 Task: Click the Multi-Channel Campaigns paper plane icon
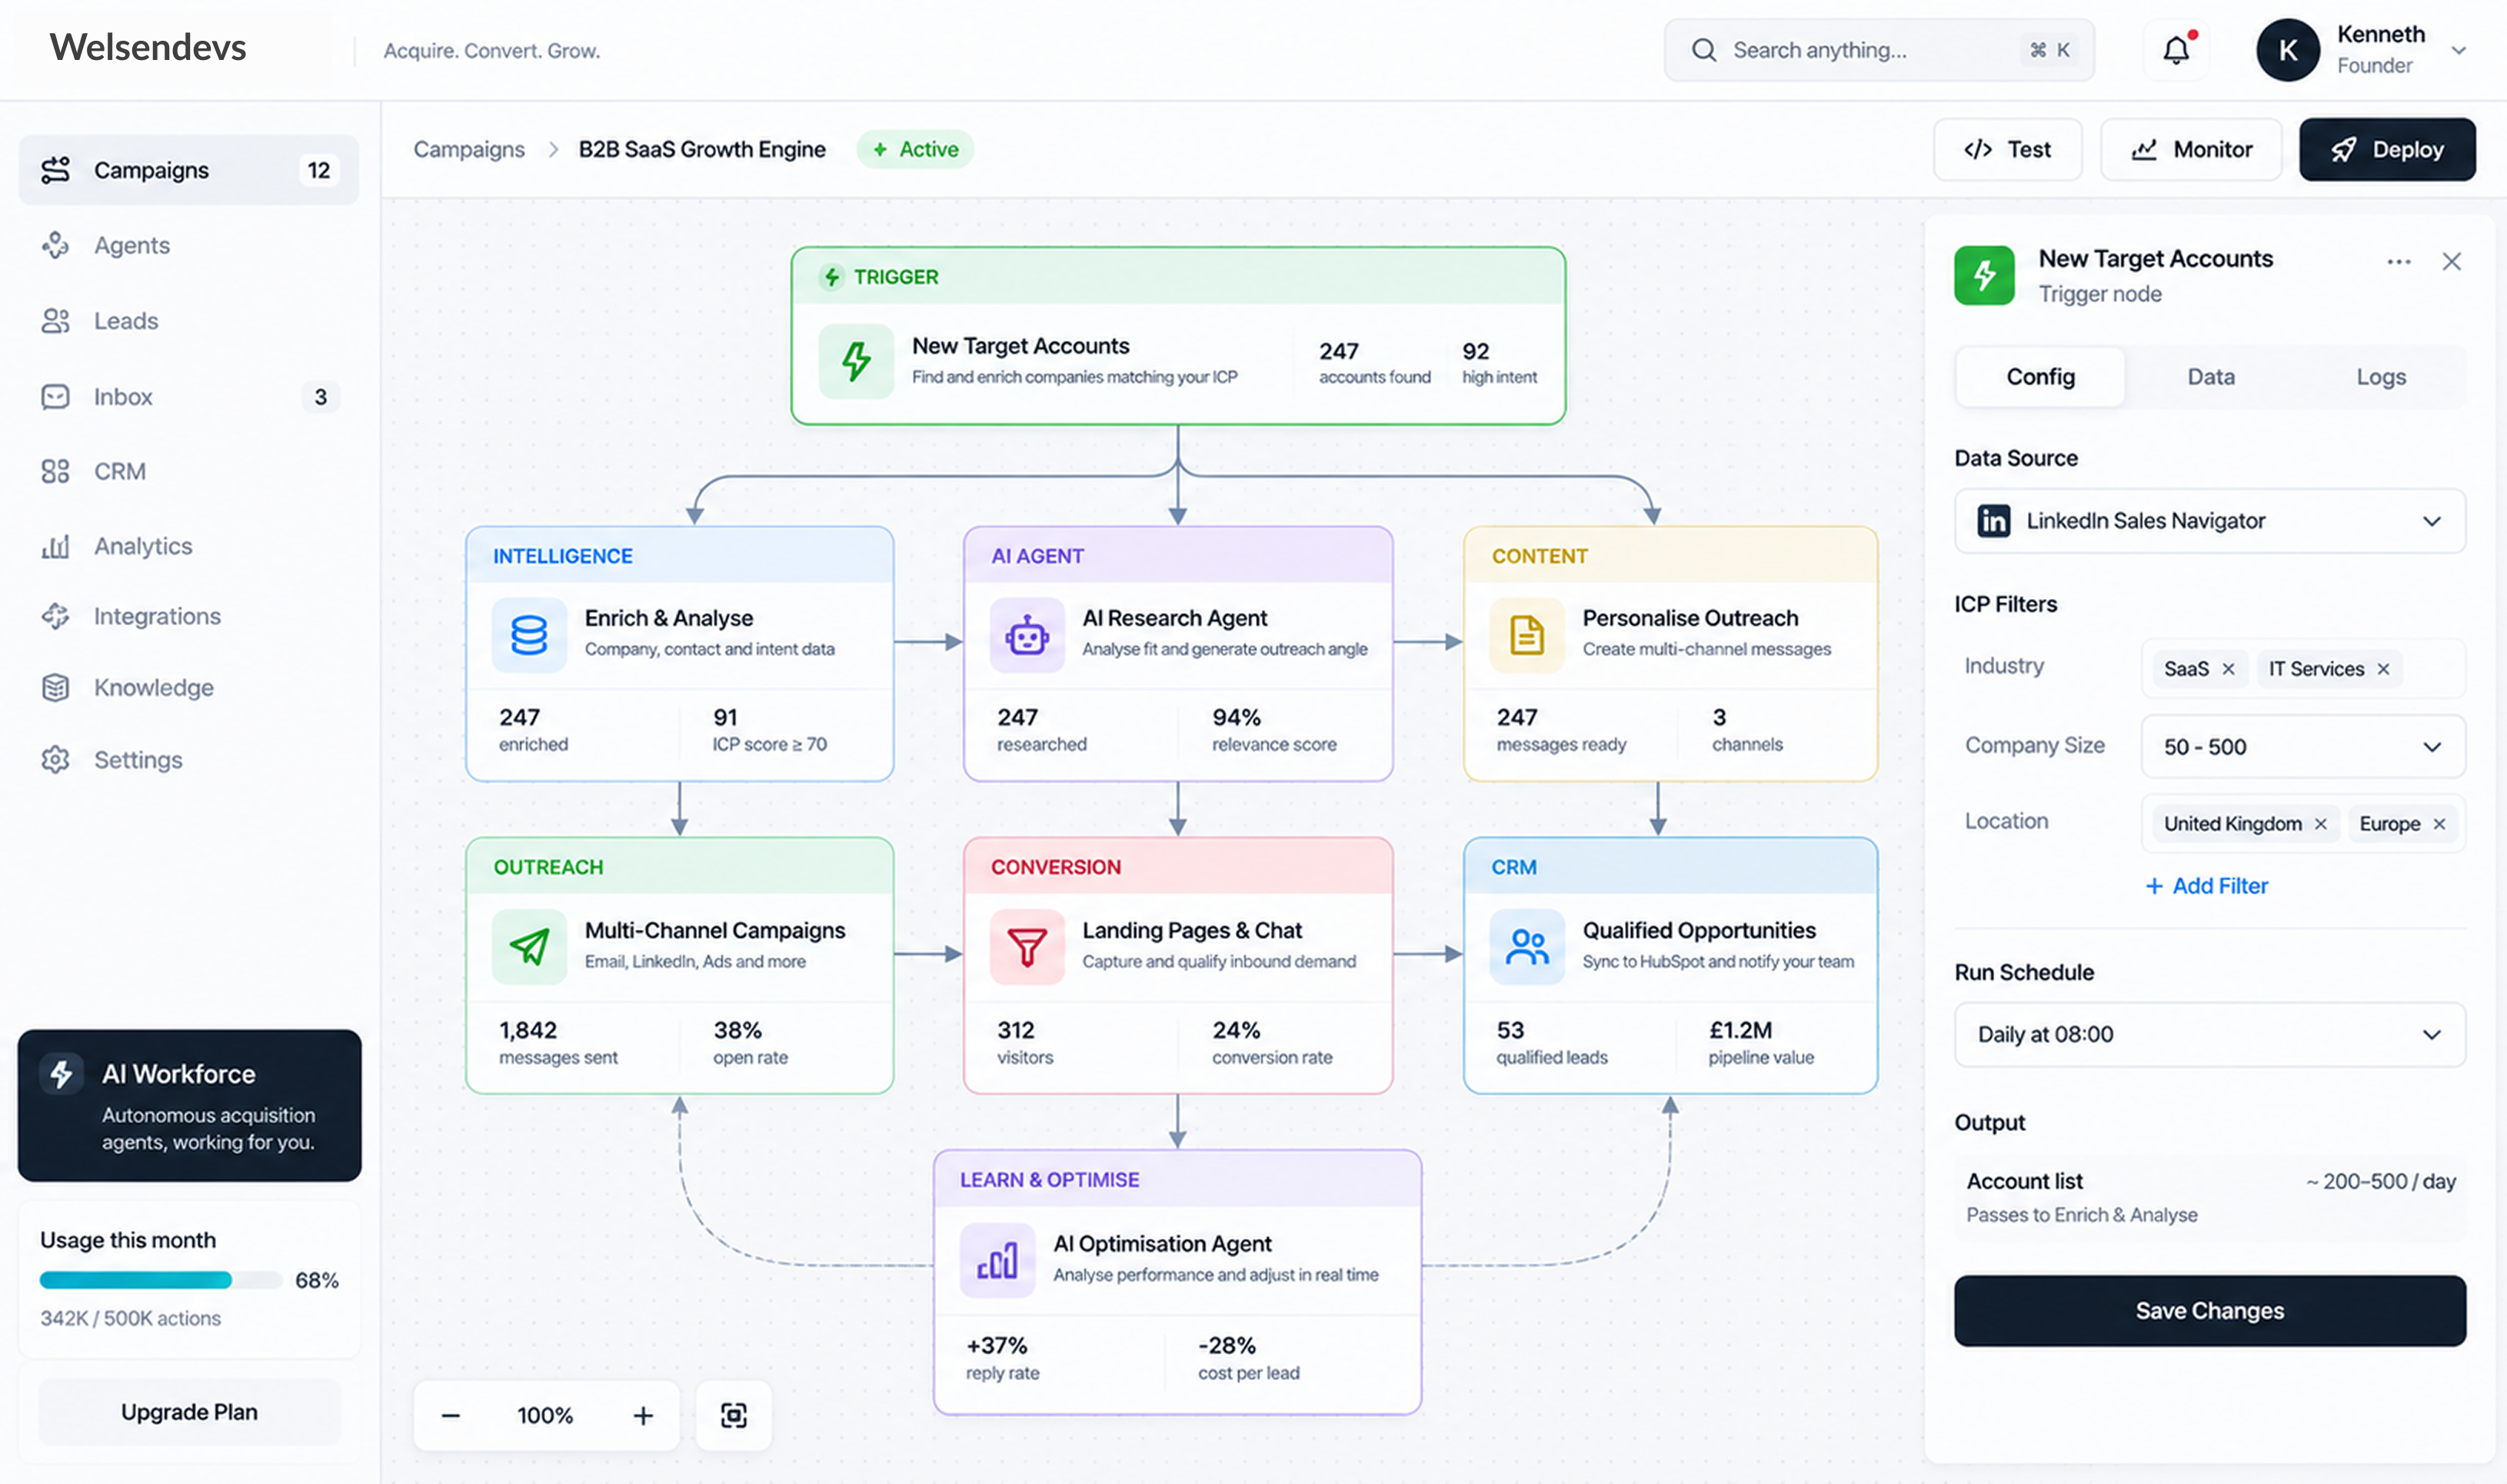tap(529, 946)
